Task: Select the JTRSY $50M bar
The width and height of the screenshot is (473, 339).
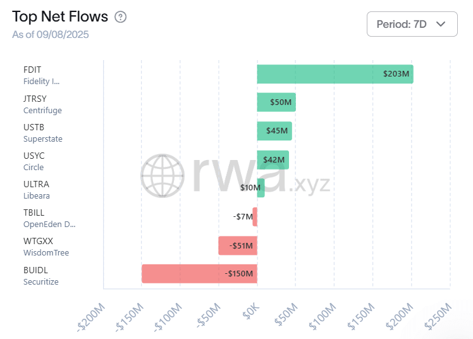Action: coord(276,102)
